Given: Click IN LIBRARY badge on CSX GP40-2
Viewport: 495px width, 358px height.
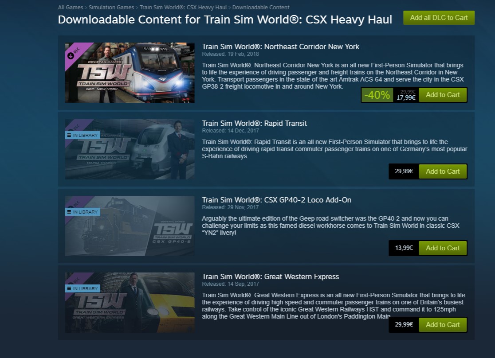Looking at the screenshot, I should pos(82,212).
